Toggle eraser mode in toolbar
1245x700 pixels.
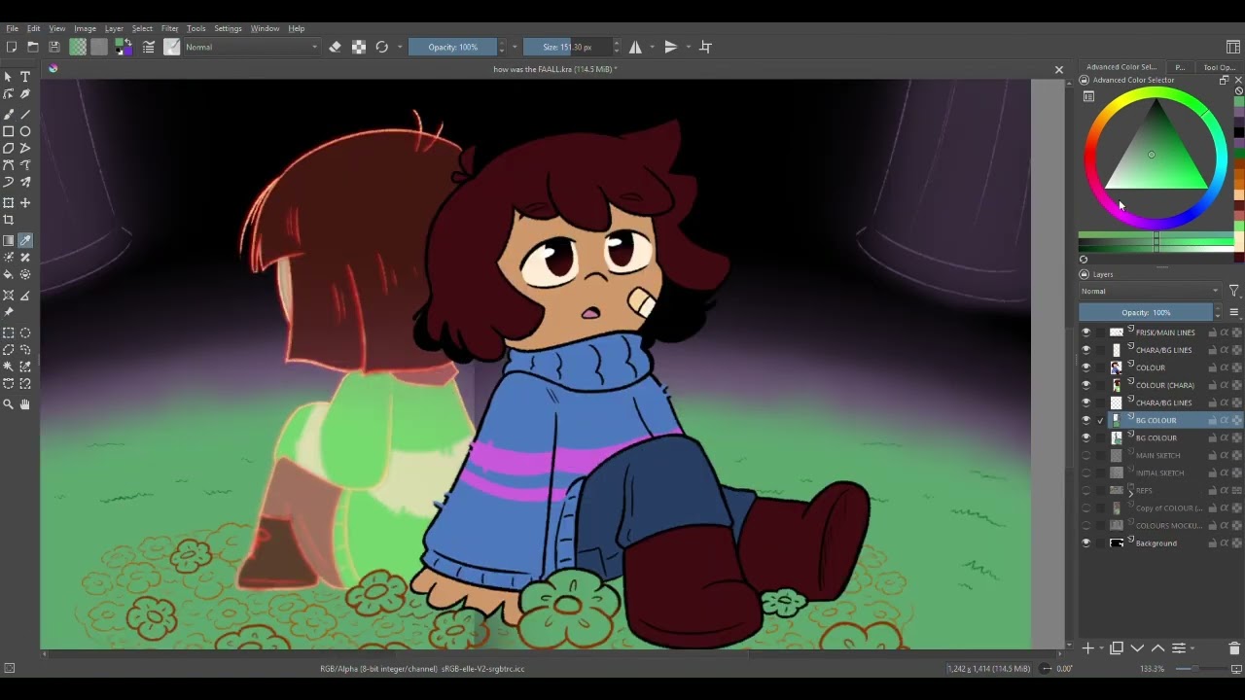point(336,47)
